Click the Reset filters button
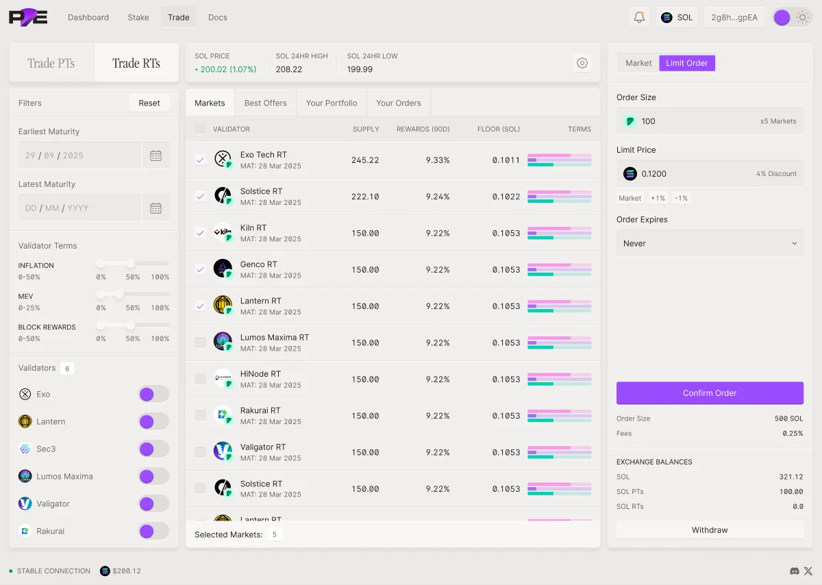Image resolution: width=822 pixels, height=585 pixels. 149,103
